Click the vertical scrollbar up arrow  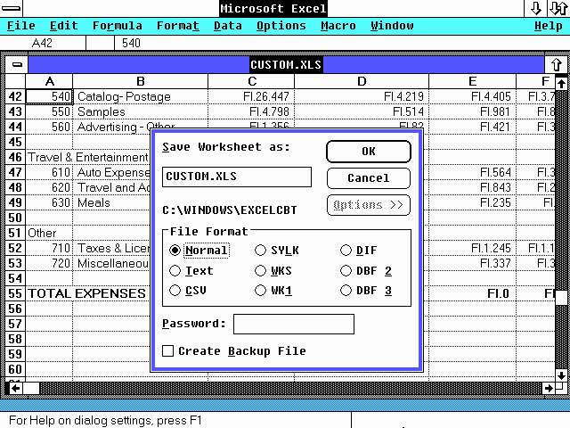click(x=561, y=84)
